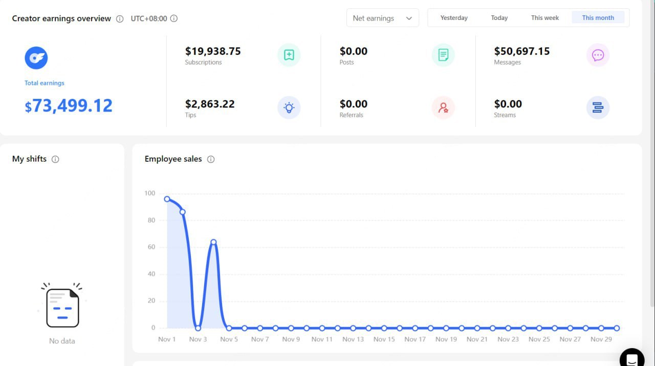Open the Net earnings dropdown
Screen dimensions: 655x366
click(382, 18)
